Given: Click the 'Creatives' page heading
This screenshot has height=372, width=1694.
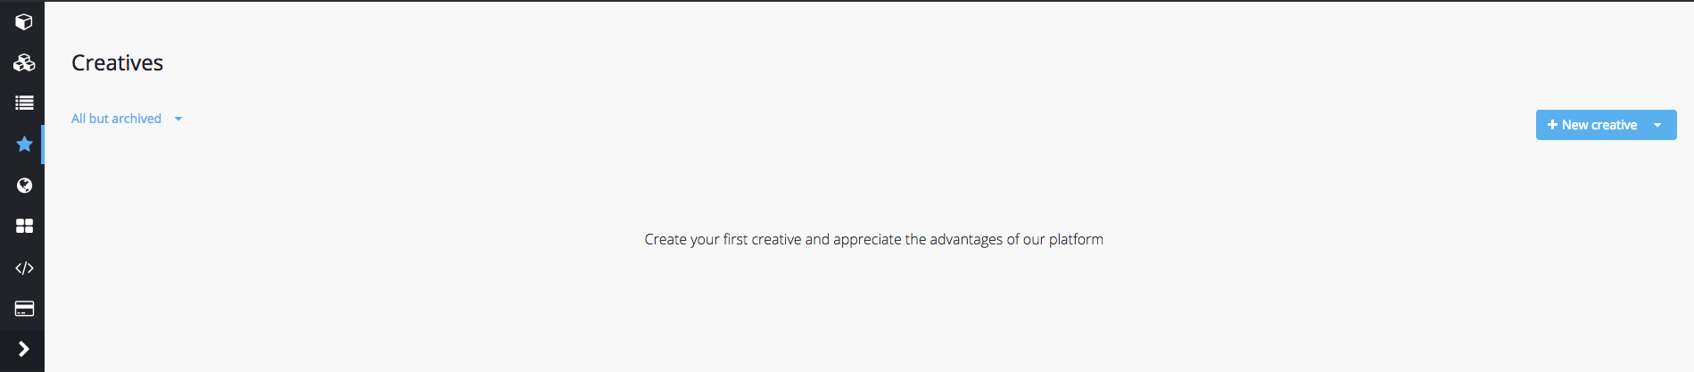Looking at the screenshot, I should 117,63.
